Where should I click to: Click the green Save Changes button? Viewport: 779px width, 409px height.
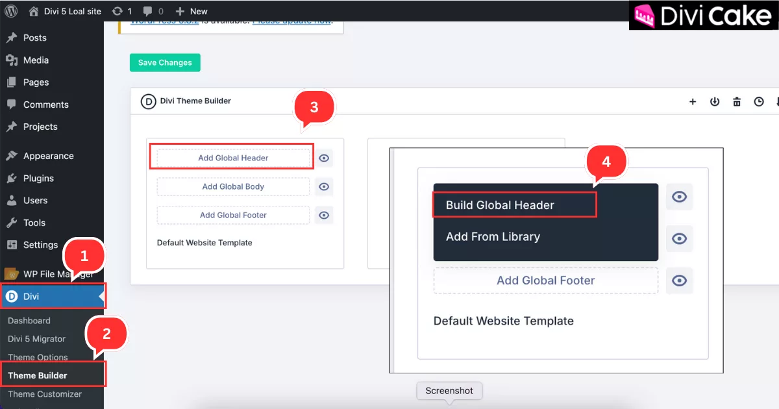point(165,62)
